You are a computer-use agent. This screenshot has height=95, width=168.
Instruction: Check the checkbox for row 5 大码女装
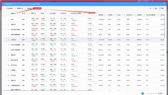pyautogui.click(x=5, y=40)
